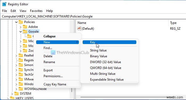Open the Help menu
The width and height of the screenshot is (186, 100).
click(x=49, y=11)
